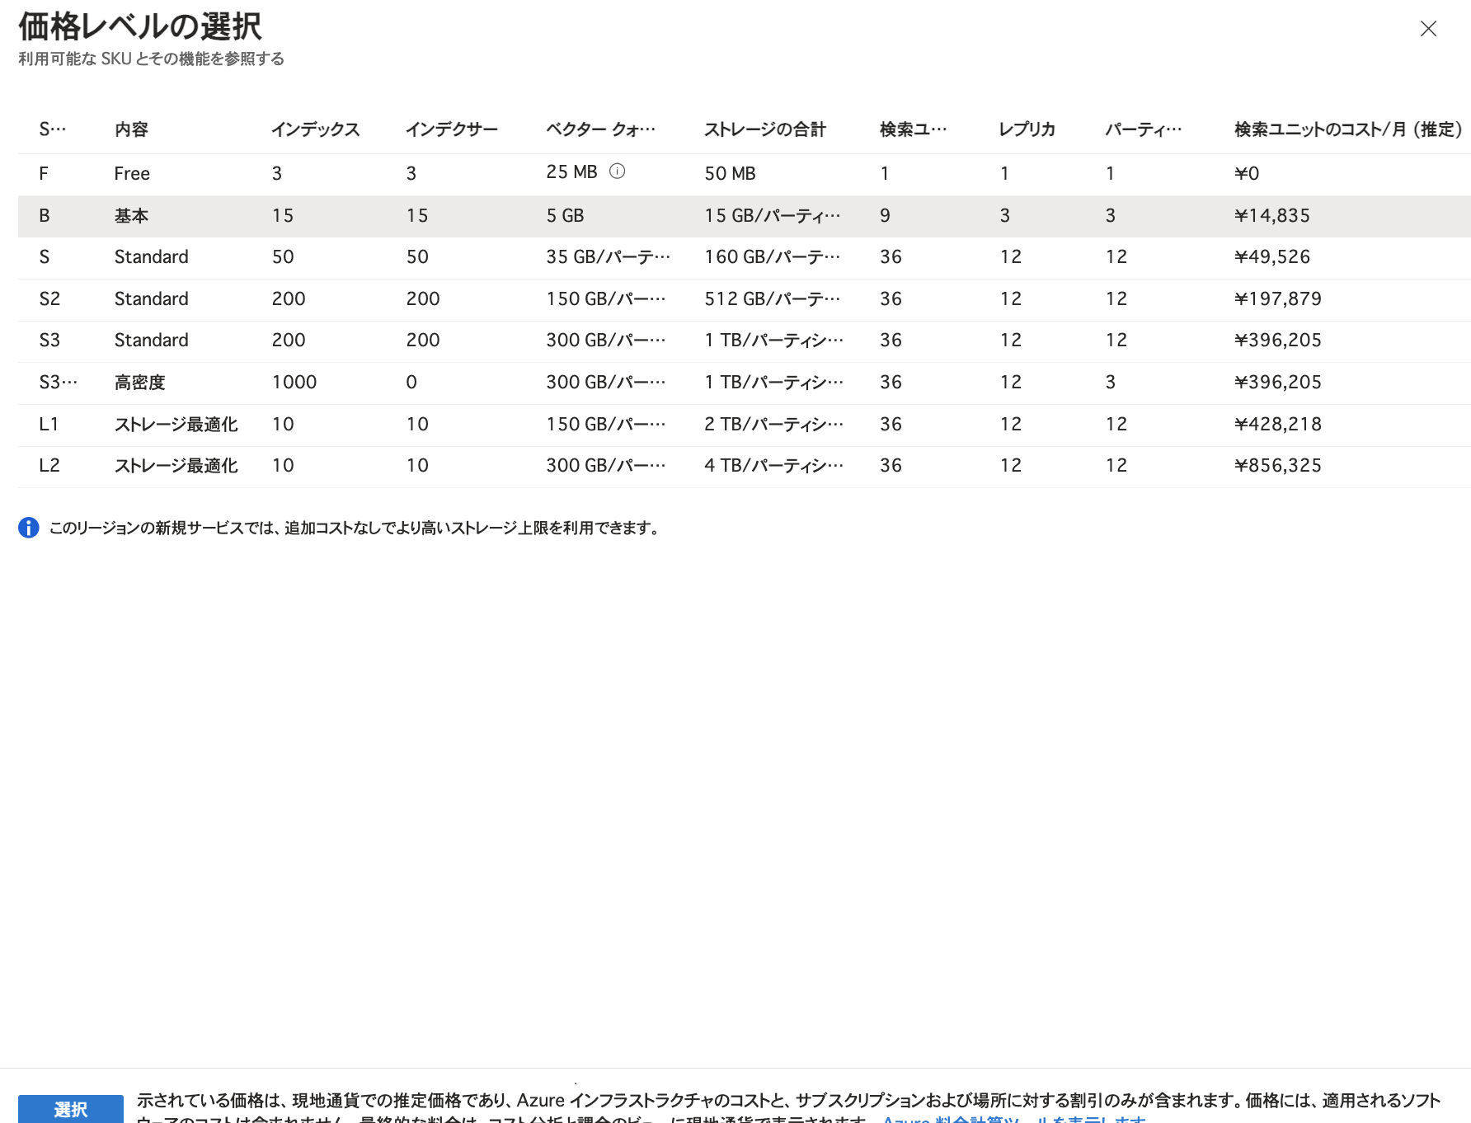Select the F SKU code cell
The width and height of the screenshot is (1471, 1123).
44,173
